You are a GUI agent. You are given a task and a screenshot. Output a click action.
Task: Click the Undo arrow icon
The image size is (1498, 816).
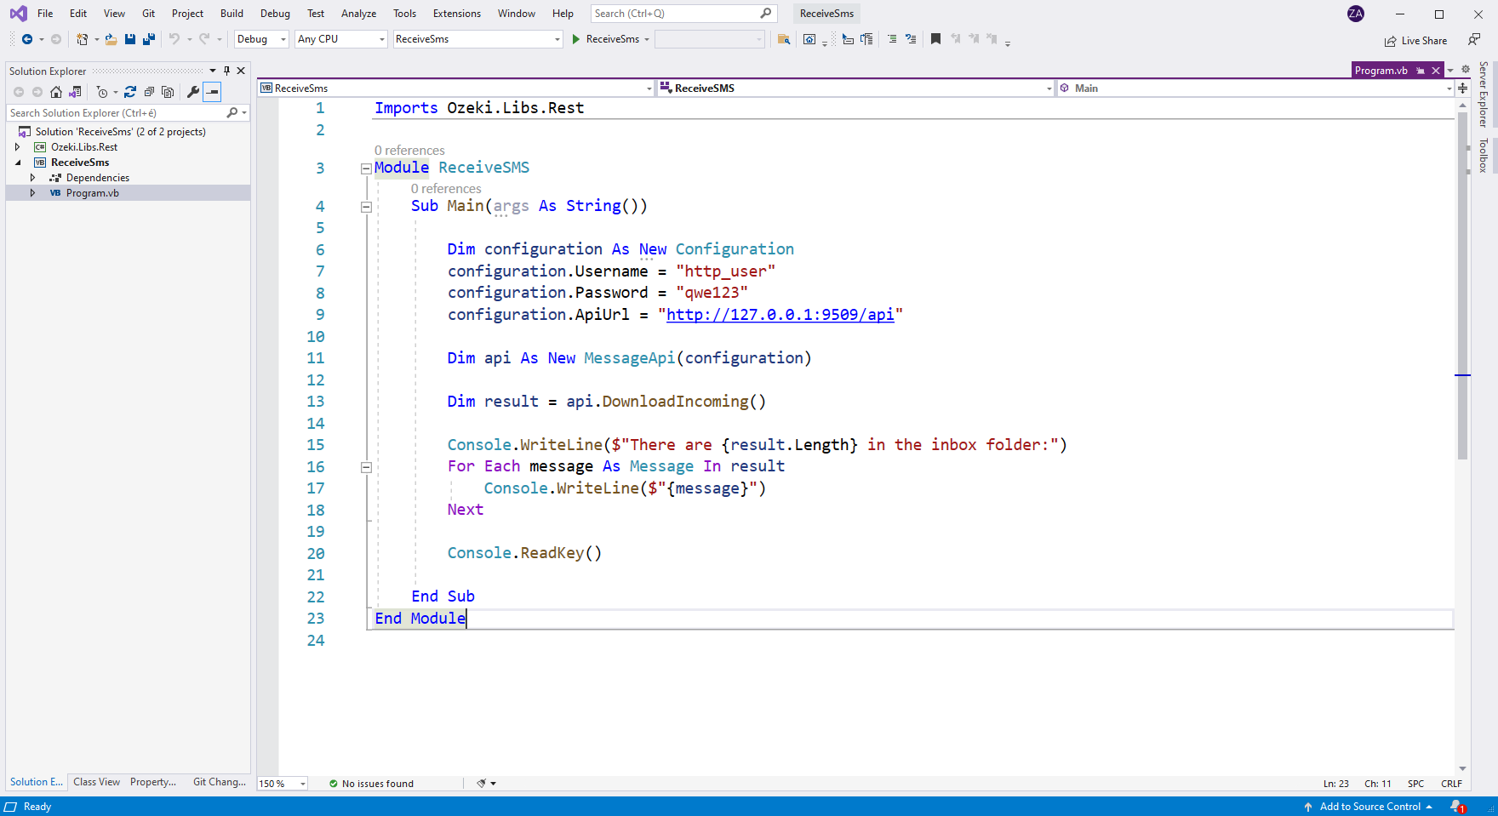click(174, 39)
